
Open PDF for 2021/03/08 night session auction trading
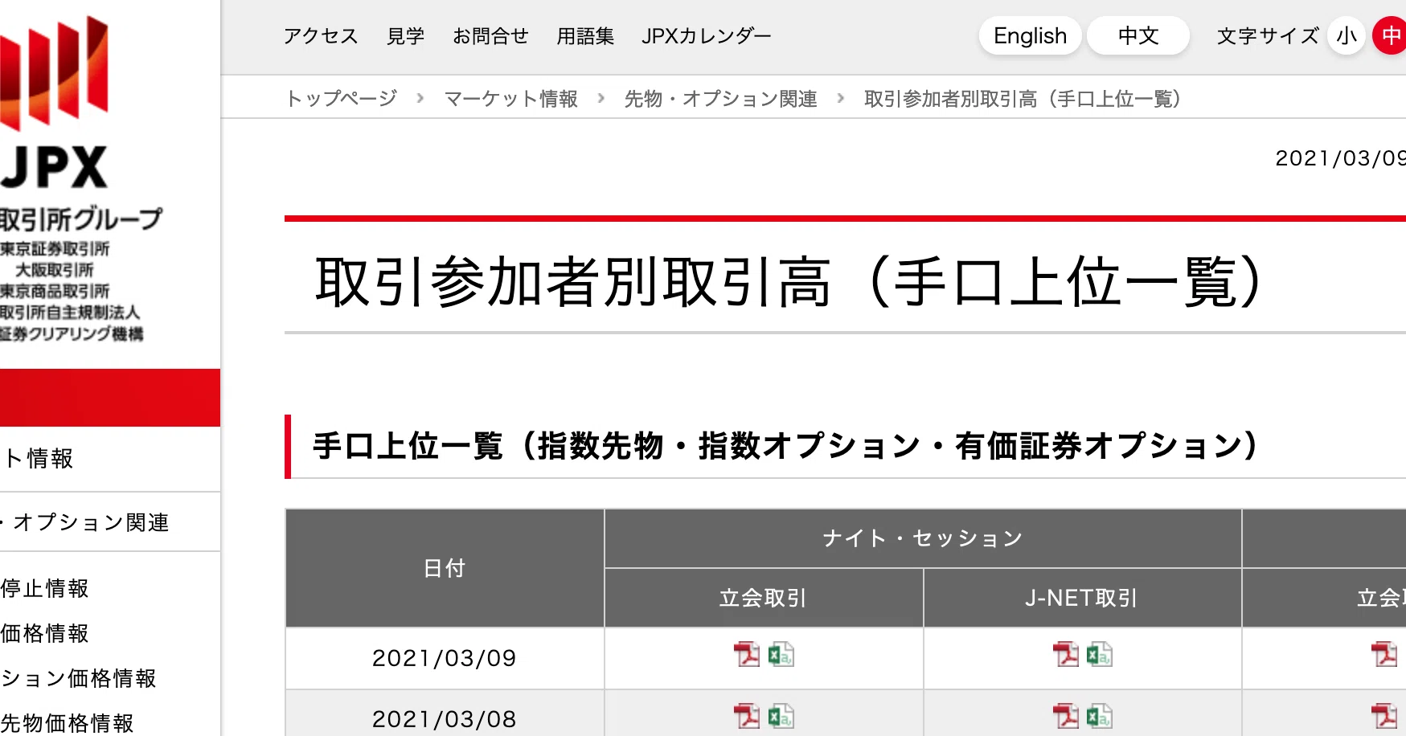pyautogui.click(x=746, y=715)
